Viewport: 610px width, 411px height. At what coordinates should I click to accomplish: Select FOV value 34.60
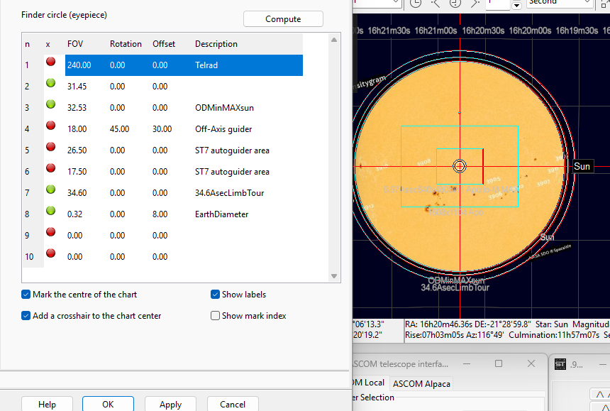click(77, 193)
